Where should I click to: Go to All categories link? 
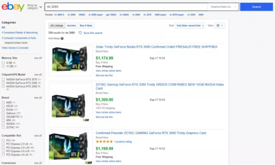tap(3, 27)
